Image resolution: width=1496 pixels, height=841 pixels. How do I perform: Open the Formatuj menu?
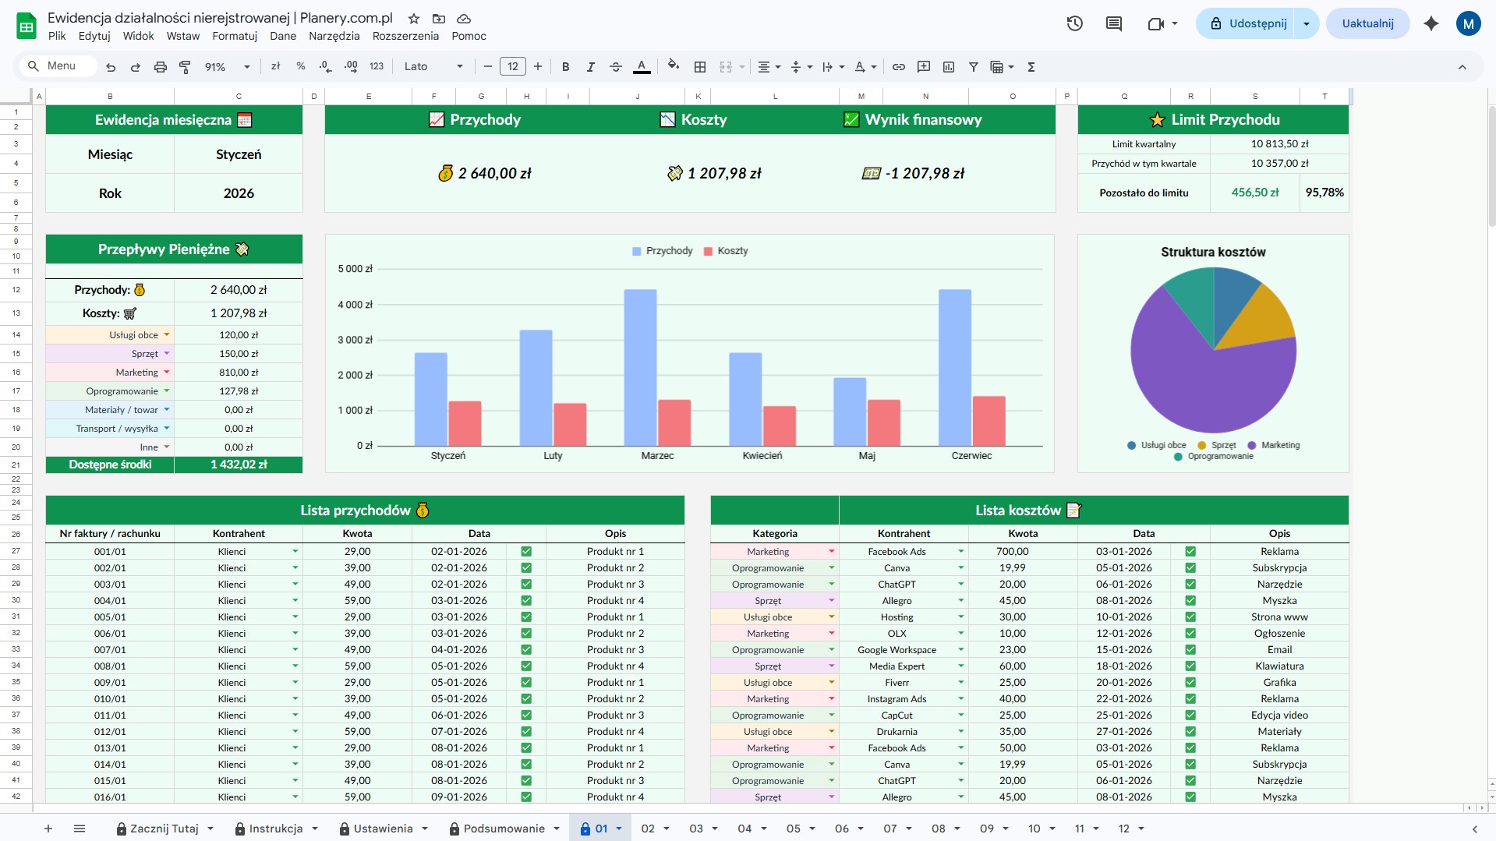pos(235,36)
